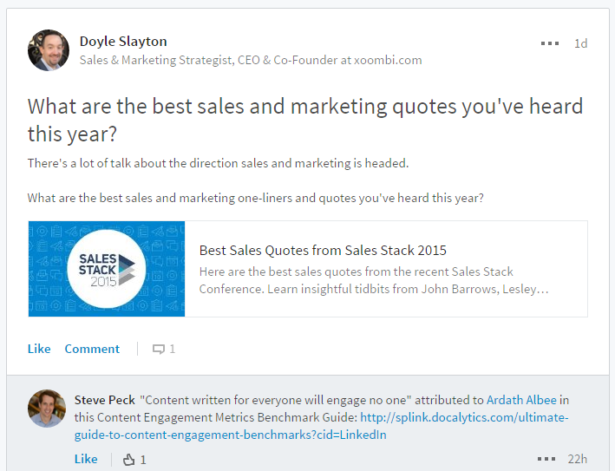Click the article description preview text

(x=374, y=280)
